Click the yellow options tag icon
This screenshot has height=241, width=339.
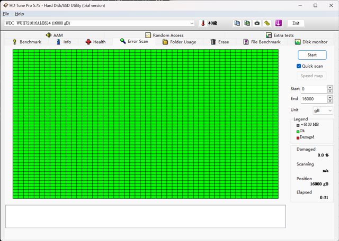[x=267, y=23]
